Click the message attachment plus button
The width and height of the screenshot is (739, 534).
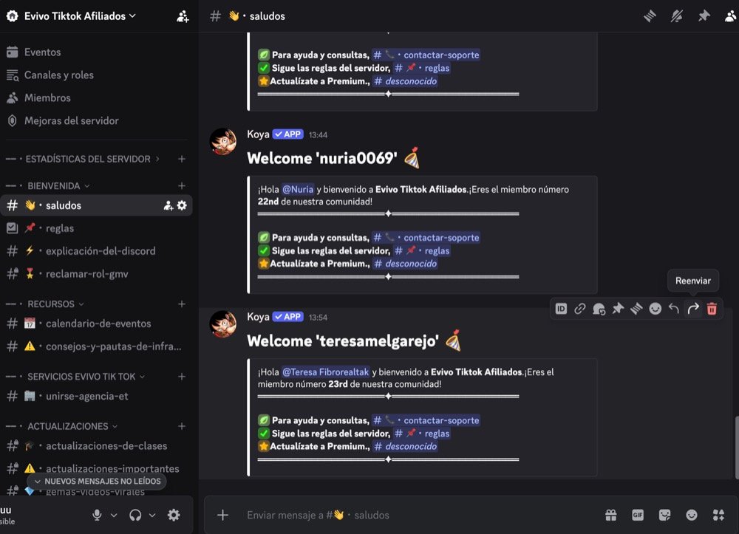click(222, 515)
